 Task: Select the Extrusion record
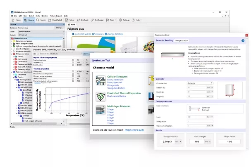coord(28,118)
